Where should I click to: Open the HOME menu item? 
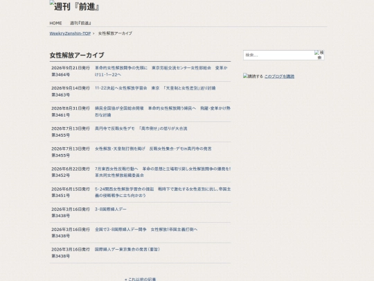[x=55, y=23]
